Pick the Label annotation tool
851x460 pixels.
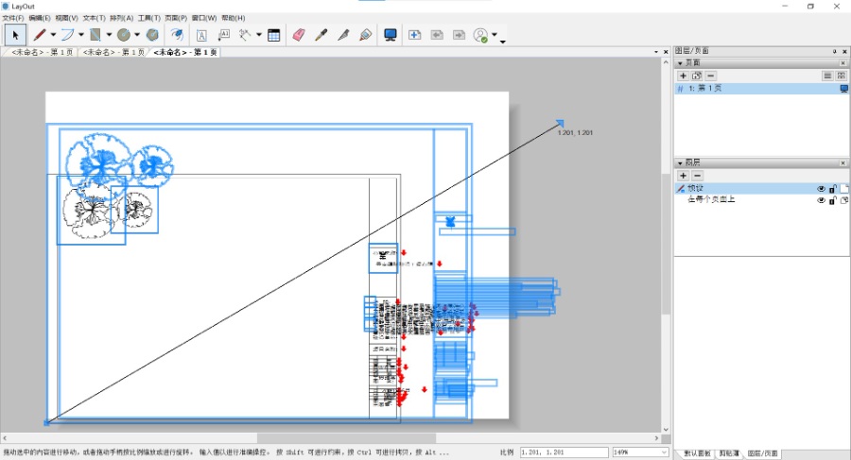[223, 35]
